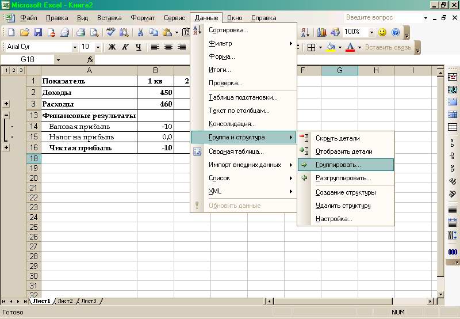Open the Формат menu
The image size is (460, 319).
point(143,18)
